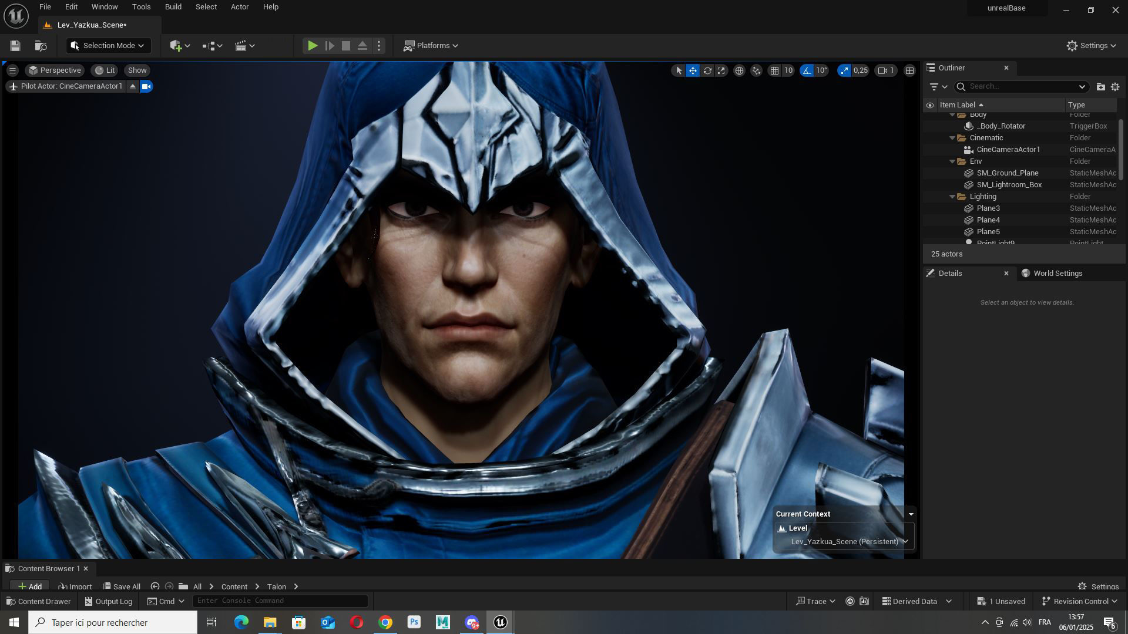Screen dimensions: 1128x634
Task: Activate the translate move gizmo tool
Action: click(x=693, y=70)
